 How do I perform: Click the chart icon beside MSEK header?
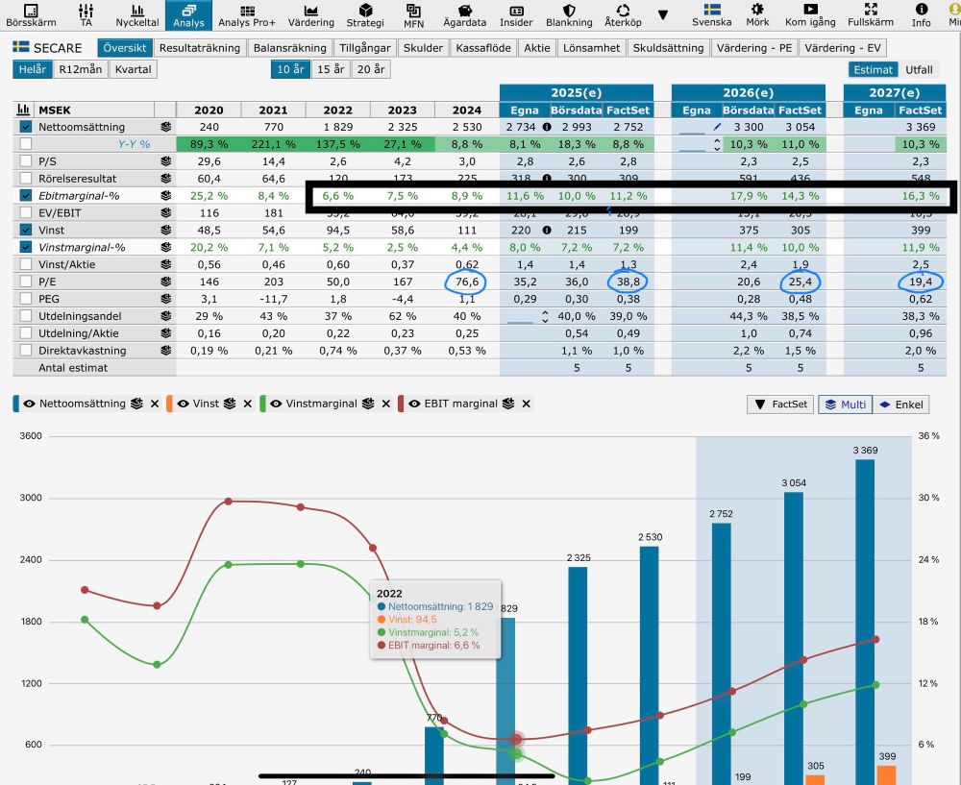(x=23, y=110)
